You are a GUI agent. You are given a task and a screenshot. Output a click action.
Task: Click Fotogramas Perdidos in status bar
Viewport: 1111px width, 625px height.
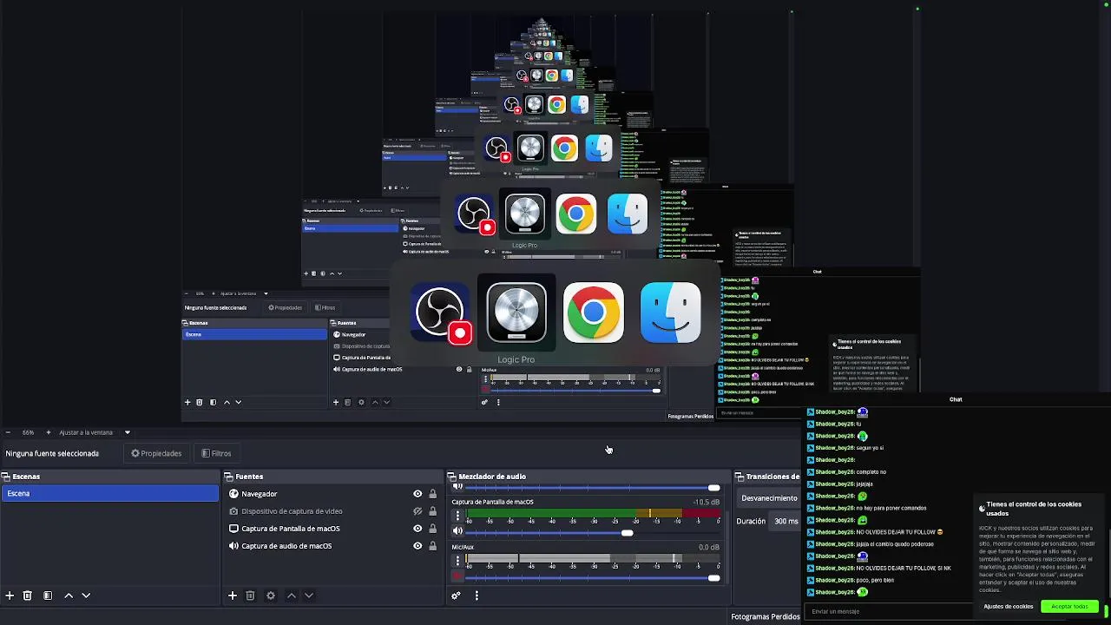pos(765,616)
